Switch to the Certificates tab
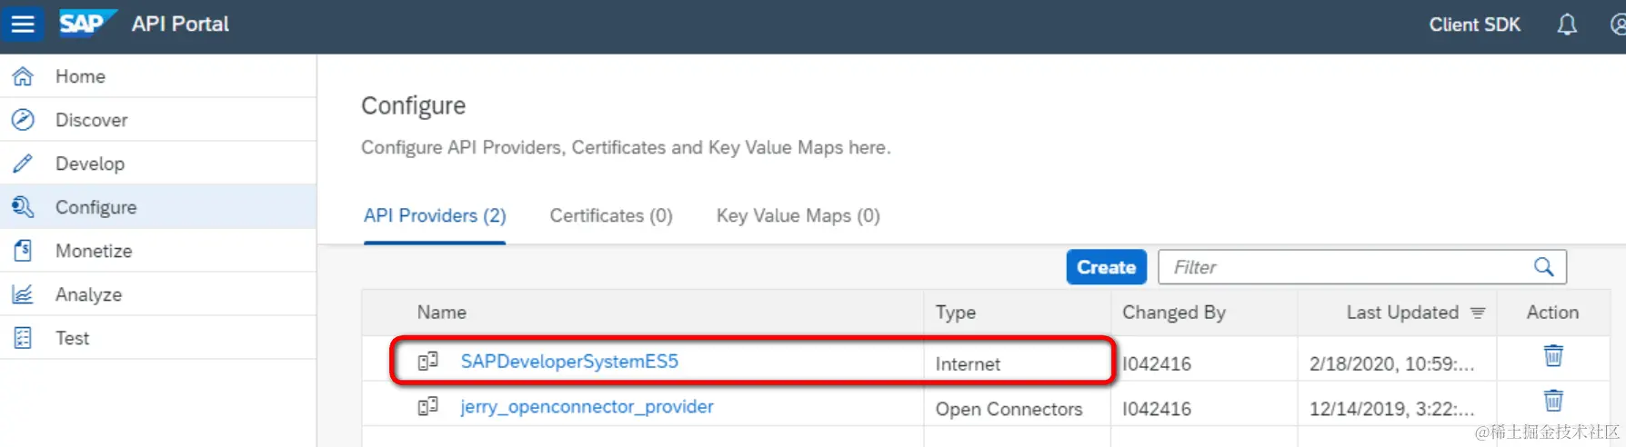The width and height of the screenshot is (1626, 447). (x=611, y=216)
